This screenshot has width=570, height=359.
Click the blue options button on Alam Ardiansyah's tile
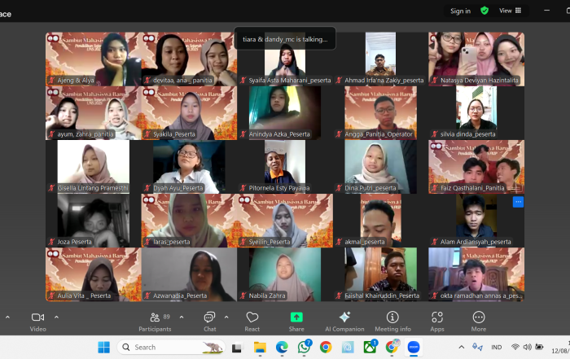pos(518,202)
